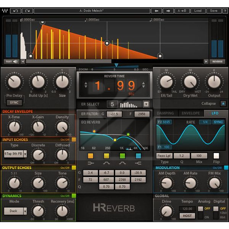The width and height of the screenshot is (229, 229).
Task: Click second bell filter shape icon
Action: tap(123, 163)
